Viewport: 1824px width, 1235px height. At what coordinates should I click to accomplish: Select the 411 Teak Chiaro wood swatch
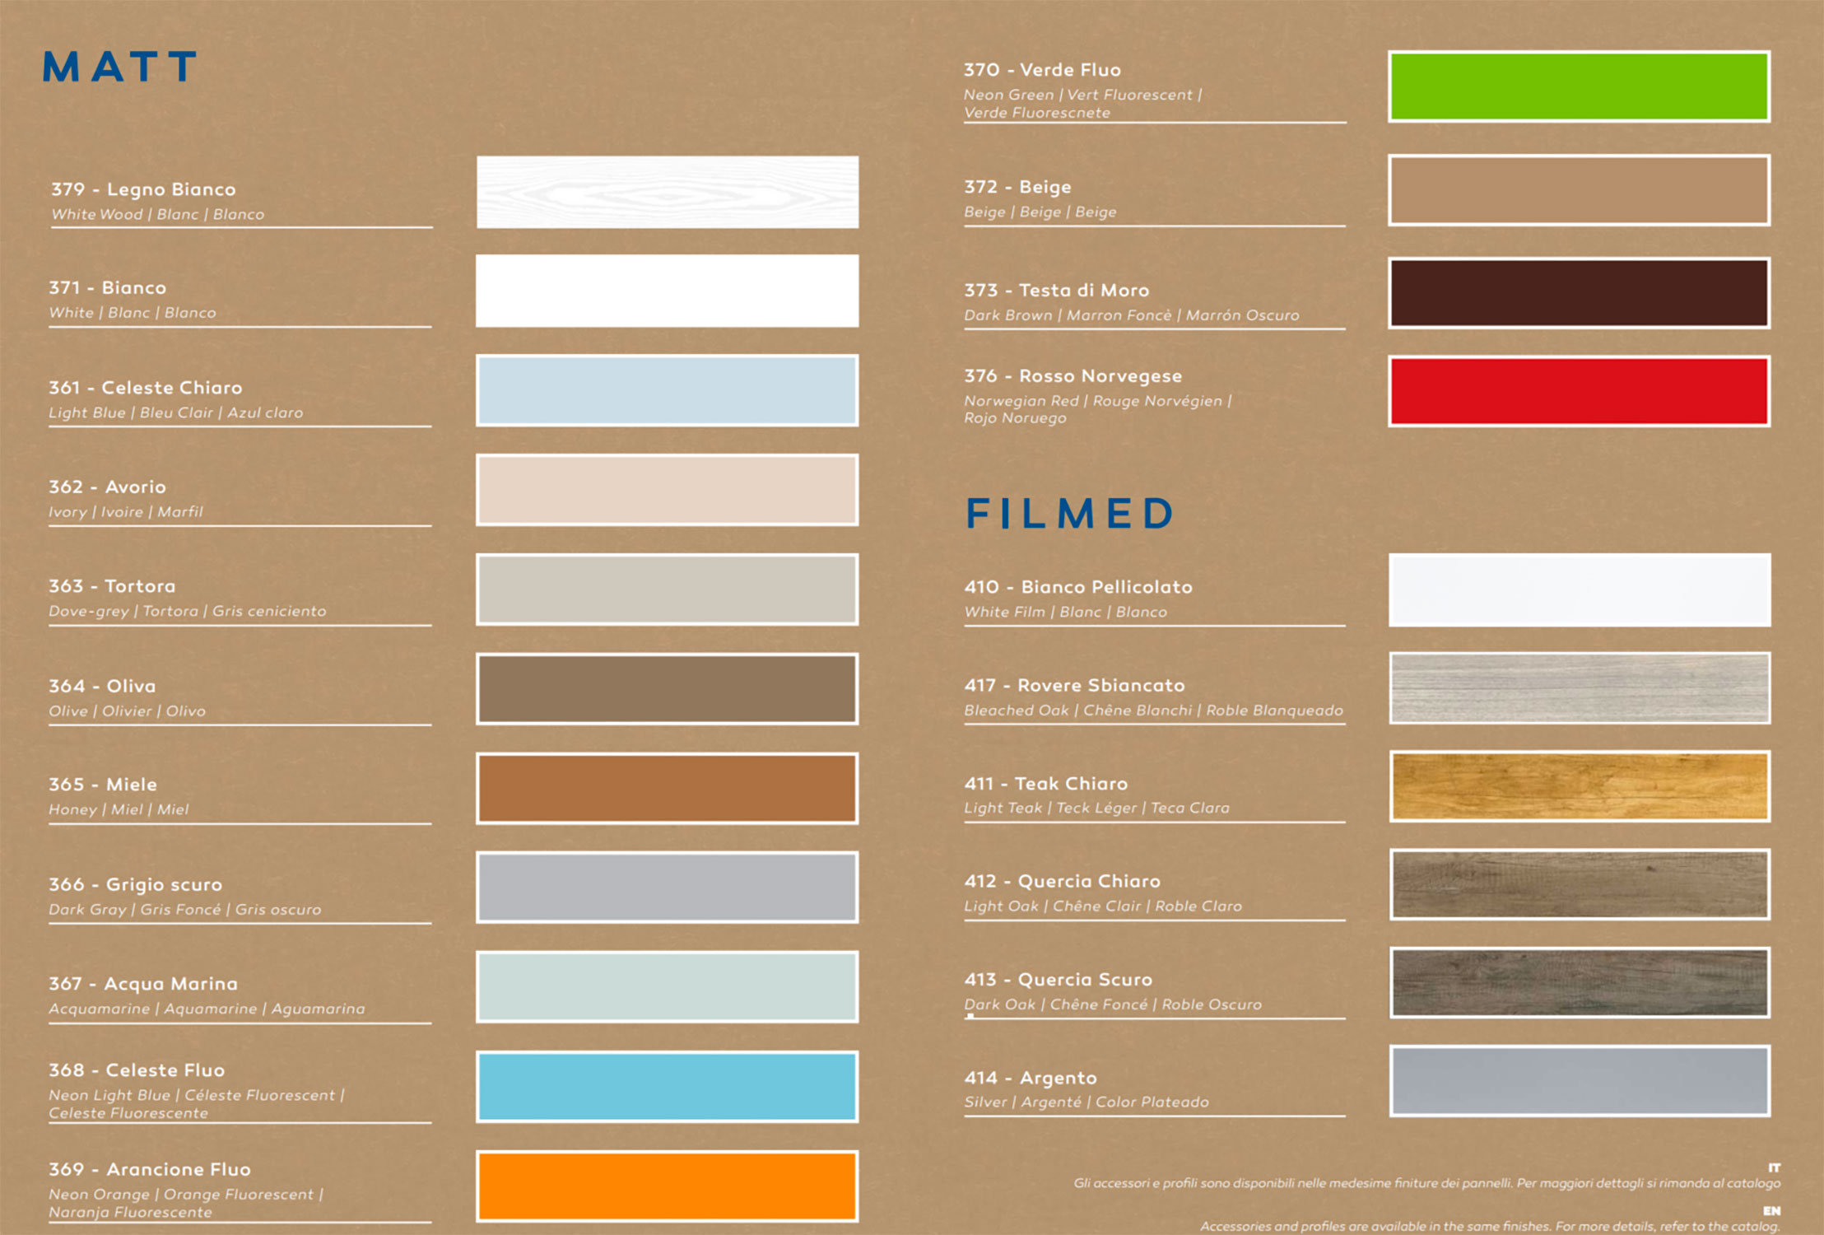tap(1580, 786)
